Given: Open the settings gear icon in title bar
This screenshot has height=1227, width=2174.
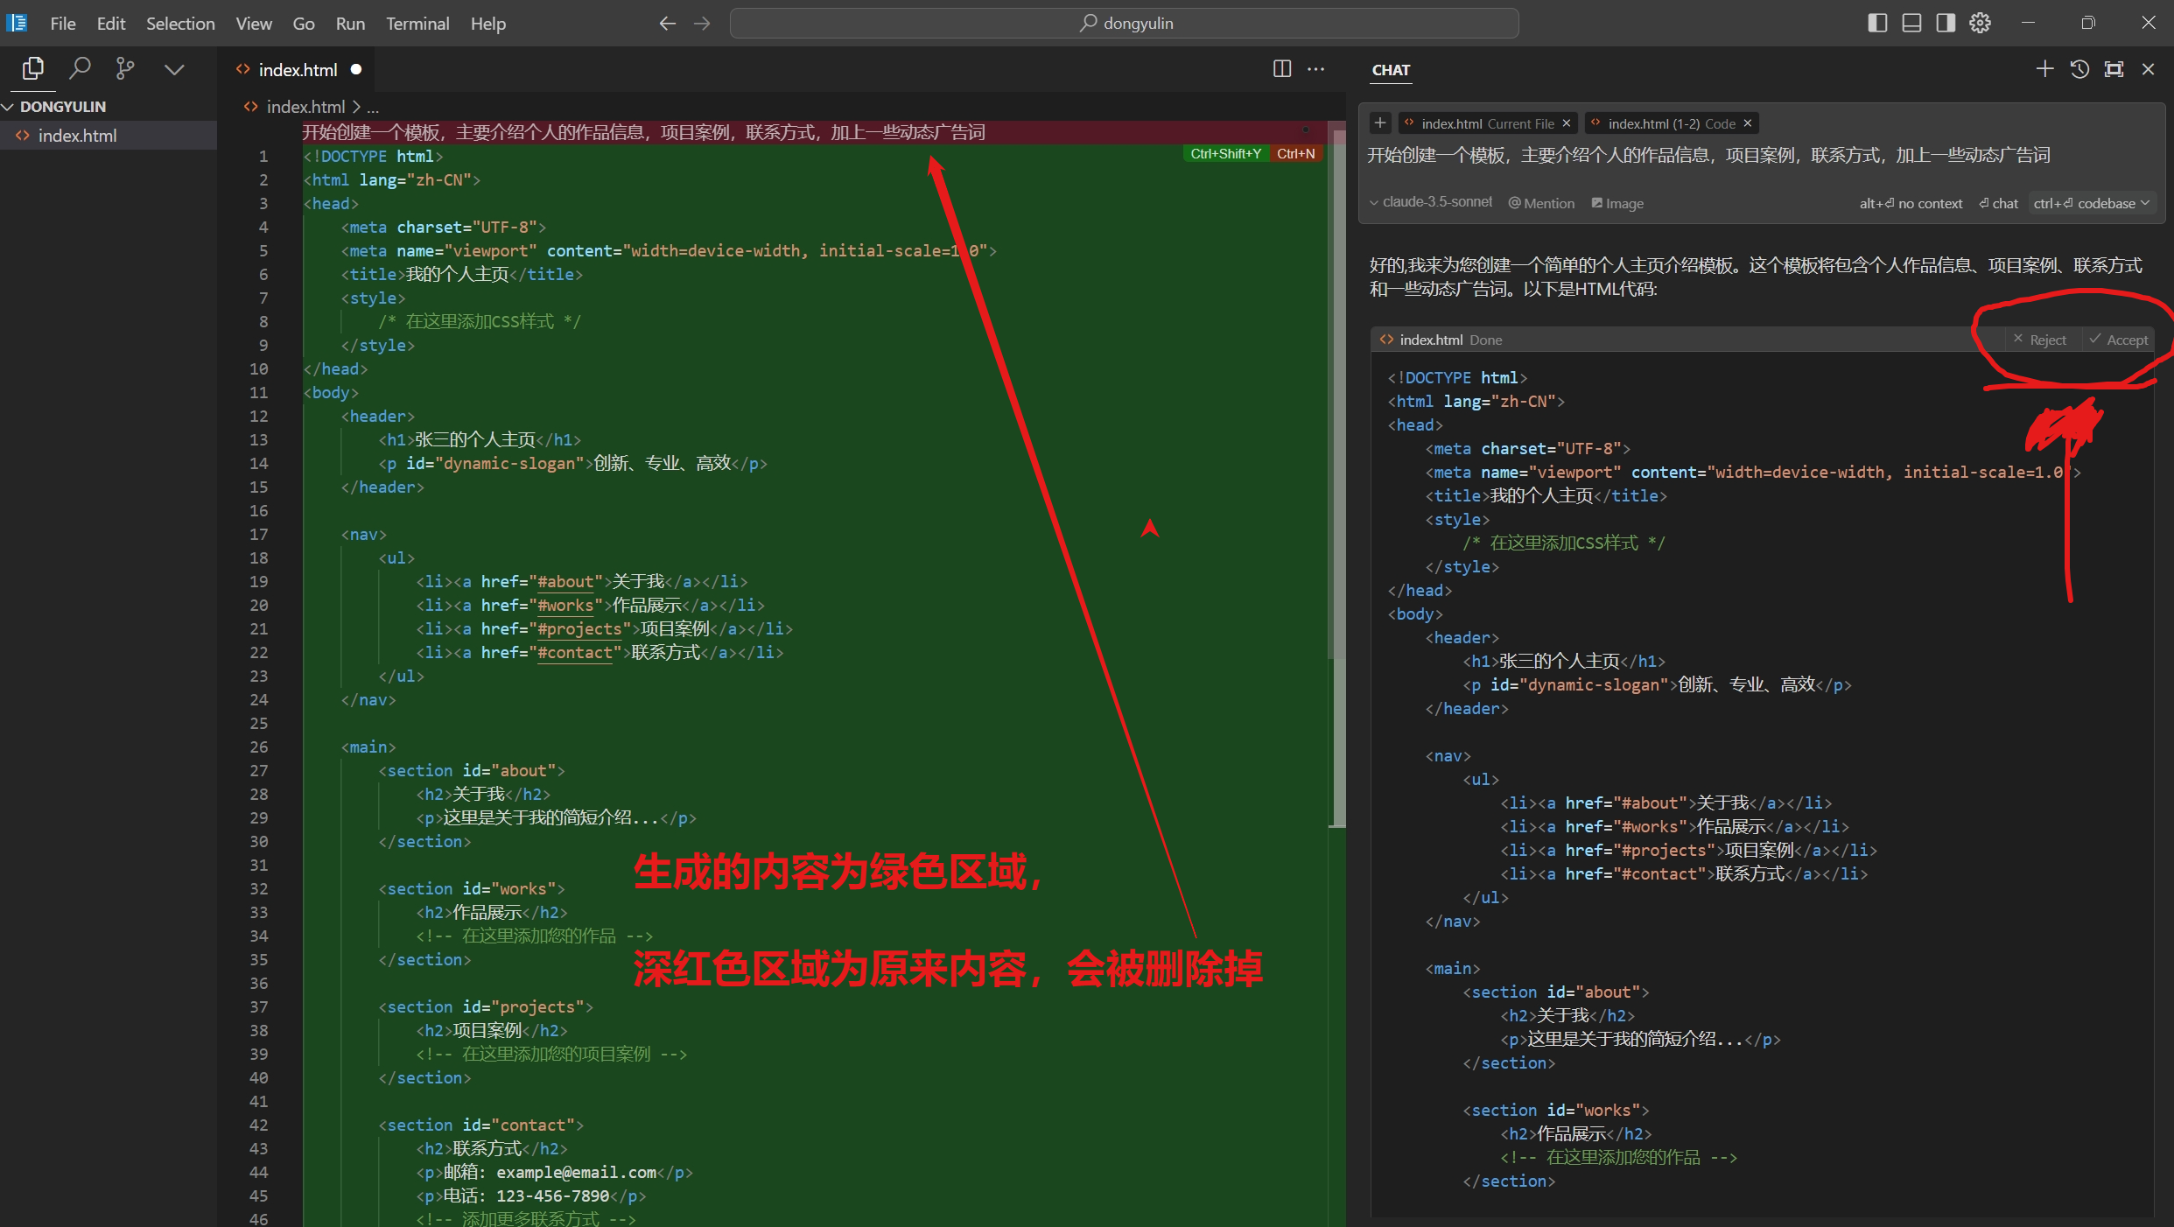Looking at the screenshot, I should point(1981,23).
